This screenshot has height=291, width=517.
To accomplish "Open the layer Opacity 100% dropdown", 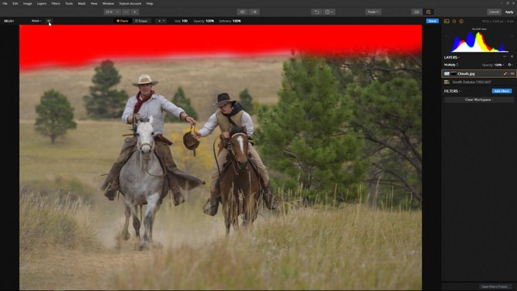I will click(493, 65).
